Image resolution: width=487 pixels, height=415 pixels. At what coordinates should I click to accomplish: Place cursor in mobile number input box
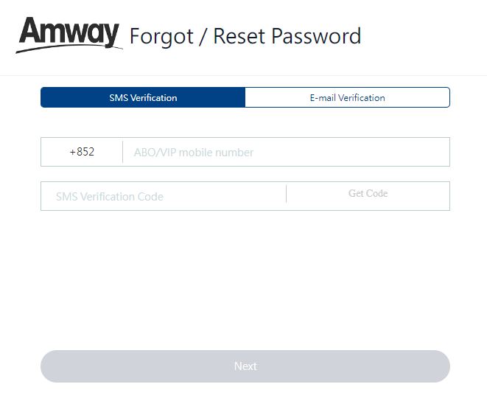(x=286, y=152)
